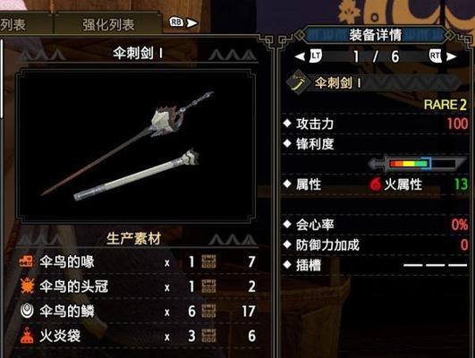This screenshot has height=358, width=475.
Task: Click the 火炎袋 flame sac material icon
Action: [27, 336]
